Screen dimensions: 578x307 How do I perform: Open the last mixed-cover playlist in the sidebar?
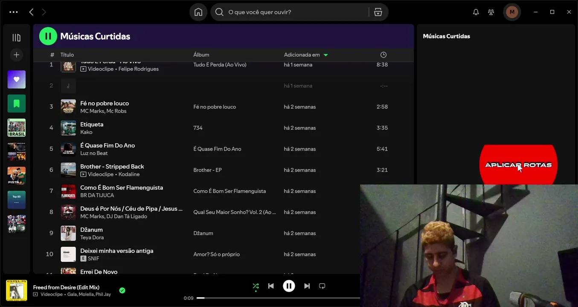17,224
